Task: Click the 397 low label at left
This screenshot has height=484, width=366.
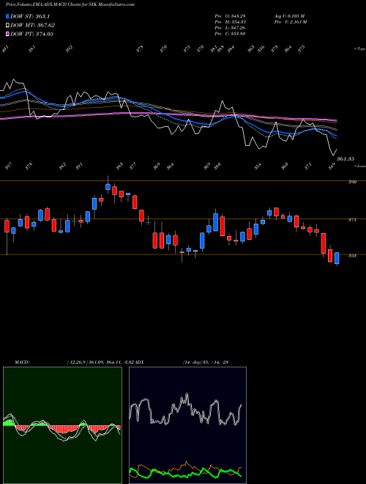Action: (9, 166)
